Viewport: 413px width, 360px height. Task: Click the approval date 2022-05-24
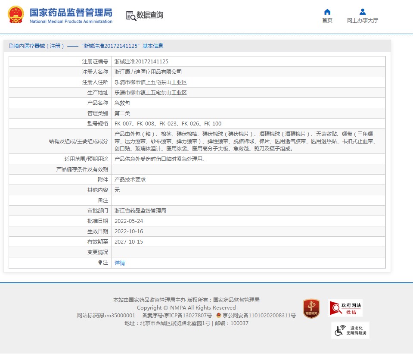(129, 221)
